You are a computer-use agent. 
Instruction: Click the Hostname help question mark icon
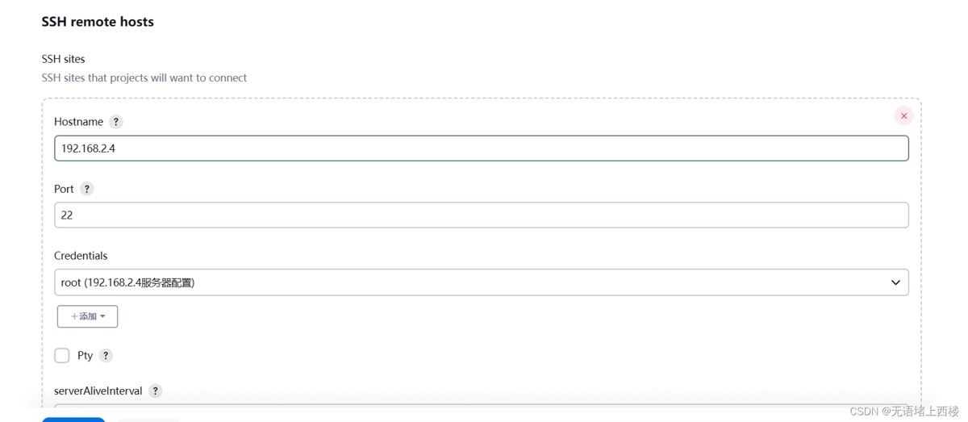(x=116, y=122)
